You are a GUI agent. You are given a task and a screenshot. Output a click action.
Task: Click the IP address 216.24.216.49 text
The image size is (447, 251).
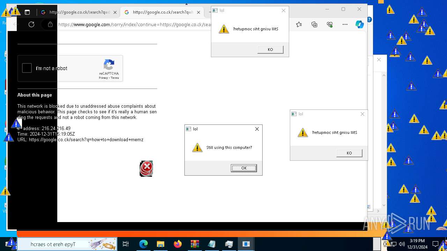(56, 128)
